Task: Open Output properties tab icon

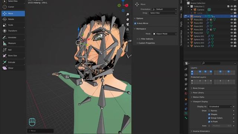Action: click(x=186, y=79)
